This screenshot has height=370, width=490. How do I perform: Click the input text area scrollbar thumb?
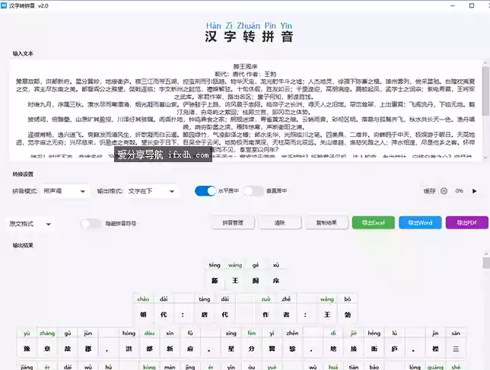point(485,91)
